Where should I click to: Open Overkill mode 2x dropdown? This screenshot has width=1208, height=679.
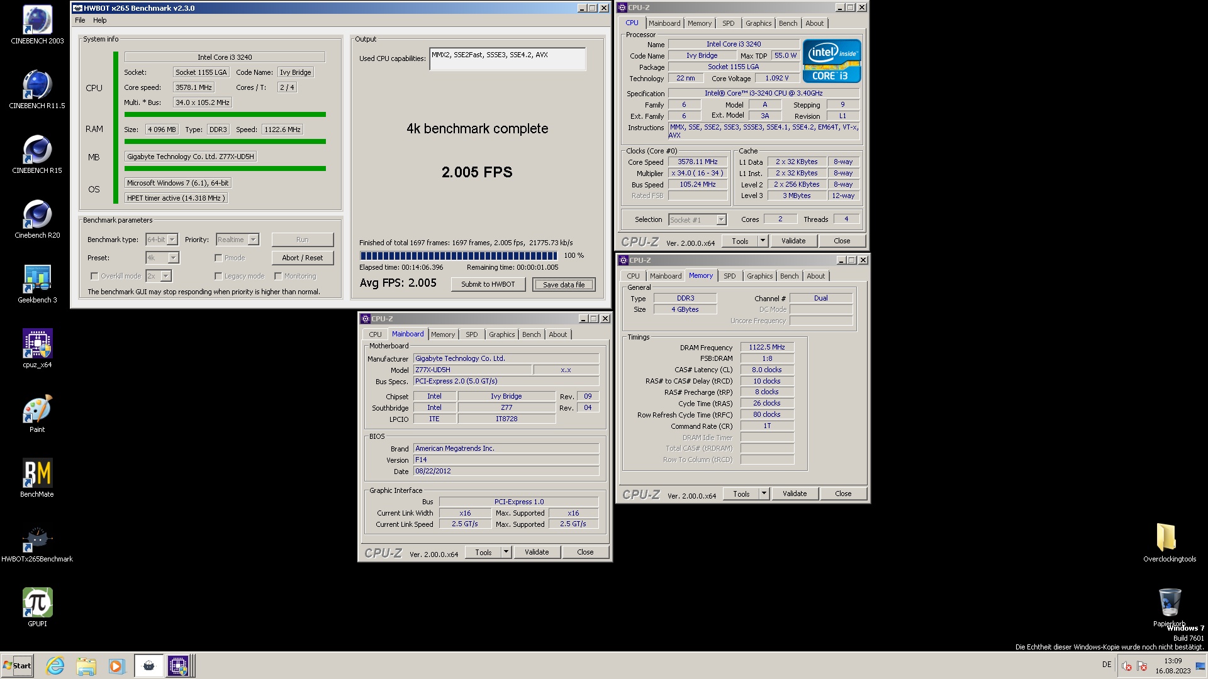point(166,276)
